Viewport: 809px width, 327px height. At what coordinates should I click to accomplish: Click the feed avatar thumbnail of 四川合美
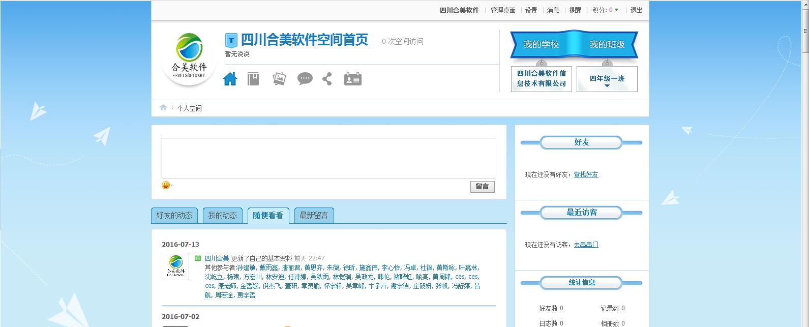[x=175, y=266]
